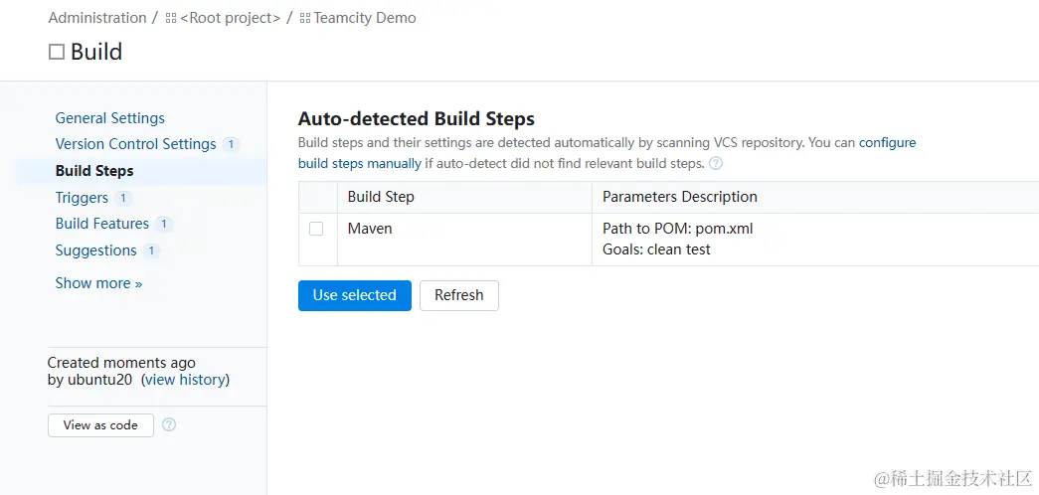Open the view history link
This screenshot has height=495, width=1039.
(x=185, y=380)
